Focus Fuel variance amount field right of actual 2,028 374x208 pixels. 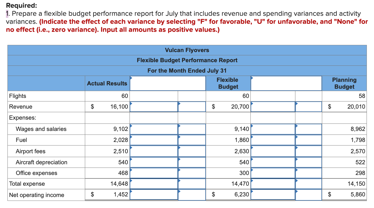154,140
